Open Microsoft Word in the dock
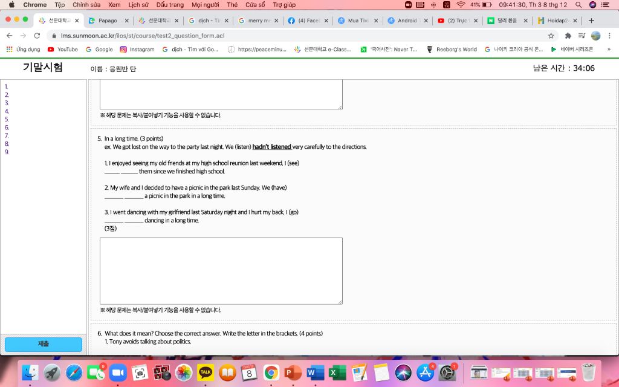Image resolution: width=619 pixels, height=387 pixels. click(315, 372)
